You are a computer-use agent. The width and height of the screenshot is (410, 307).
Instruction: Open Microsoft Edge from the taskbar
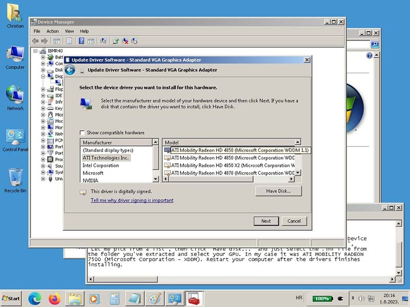pos(35,298)
